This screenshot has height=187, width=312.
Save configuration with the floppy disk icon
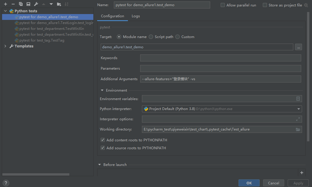pyautogui.click(x=28, y=4)
